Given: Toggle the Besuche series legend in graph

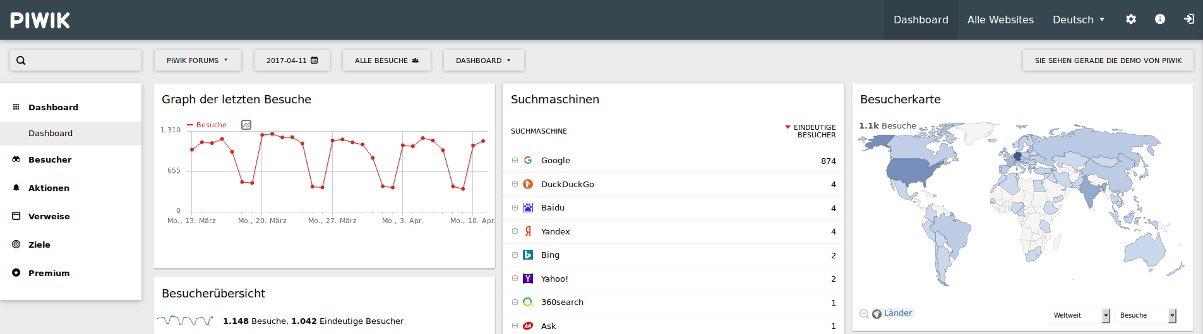Looking at the screenshot, I should point(206,125).
